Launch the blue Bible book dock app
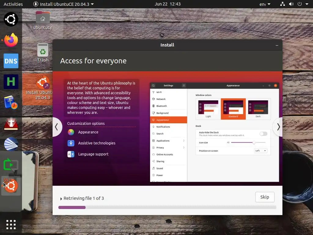The width and height of the screenshot is (313, 235). coord(11,102)
